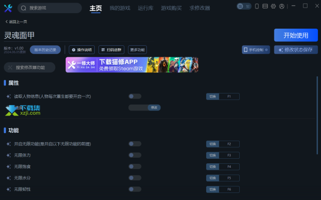Click the sparkle icon beside 无限韧性
The image size is (321, 200).
[9, 189]
